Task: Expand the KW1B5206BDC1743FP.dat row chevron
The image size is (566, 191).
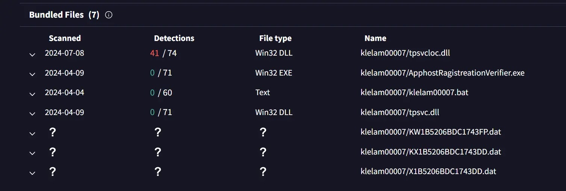Action: pos(32,133)
